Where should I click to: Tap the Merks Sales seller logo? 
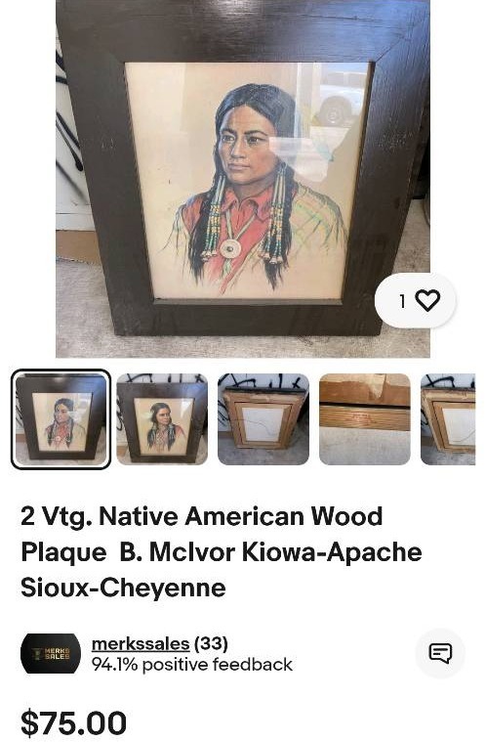(x=51, y=653)
